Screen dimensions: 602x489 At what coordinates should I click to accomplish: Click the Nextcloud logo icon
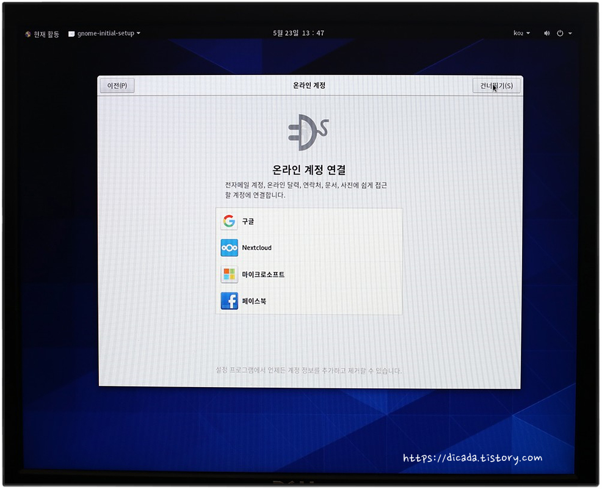pos(229,248)
